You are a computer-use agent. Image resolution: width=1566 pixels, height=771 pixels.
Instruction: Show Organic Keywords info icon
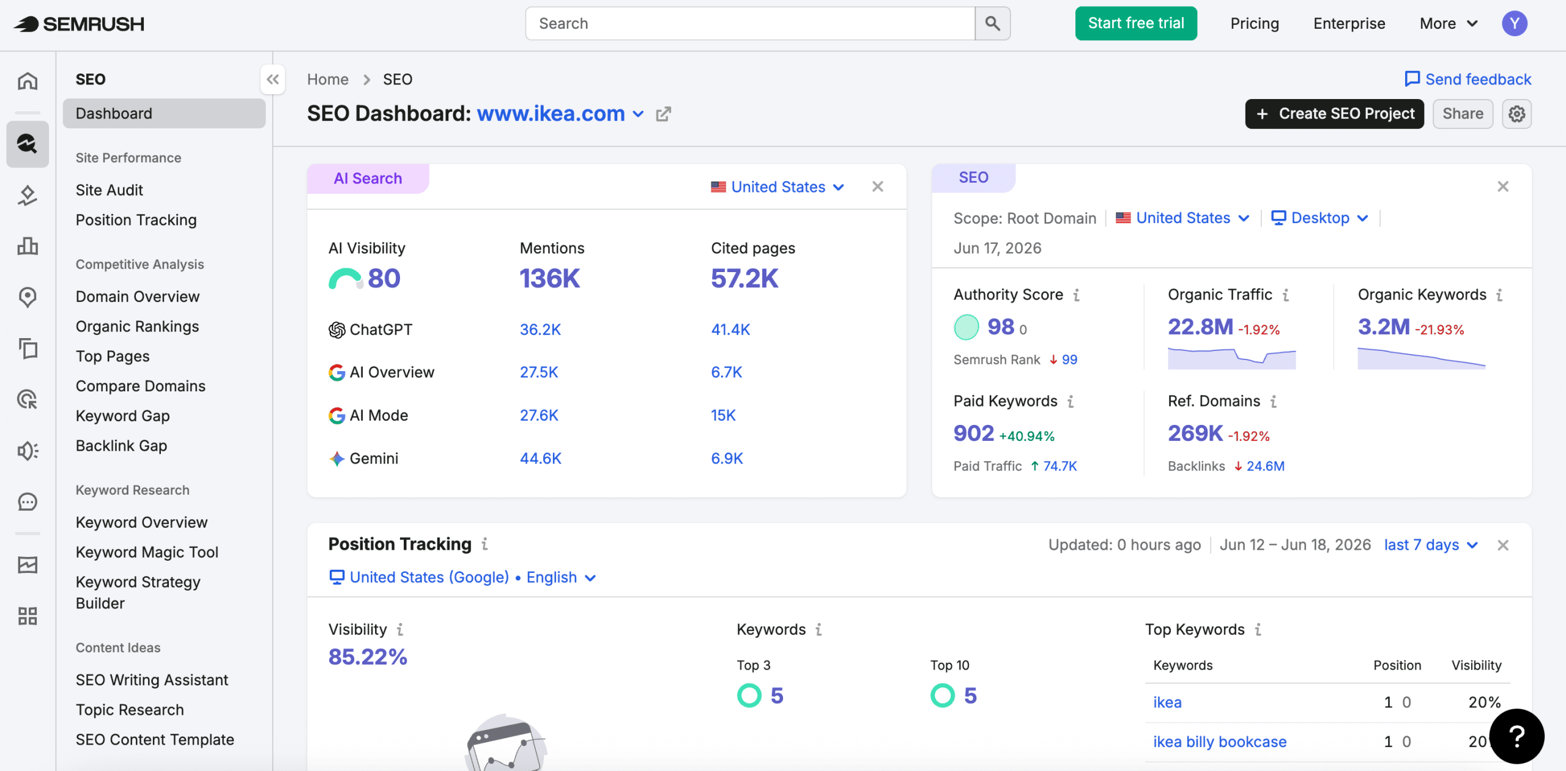pyautogui.click(x=1499, y=295)
